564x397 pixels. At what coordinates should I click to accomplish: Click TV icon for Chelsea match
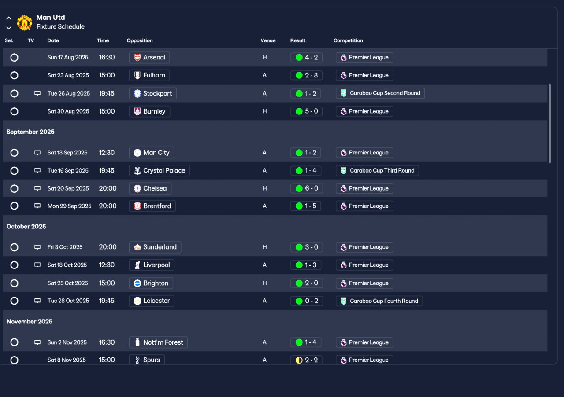[x=37, y=188]
